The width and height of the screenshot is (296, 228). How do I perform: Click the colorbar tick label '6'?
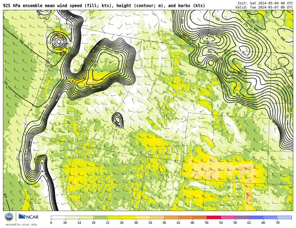[x=51, y=223]
